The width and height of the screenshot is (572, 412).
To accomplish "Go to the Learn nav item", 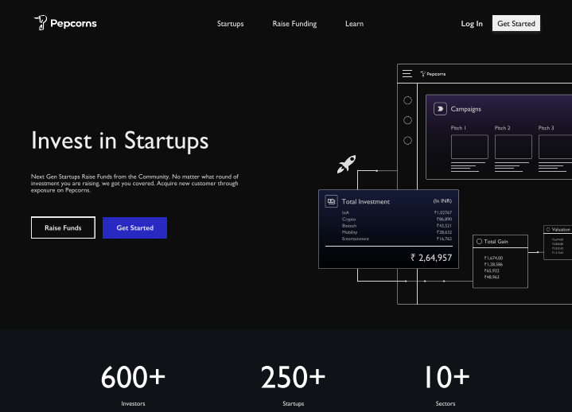I will [354, 24].
